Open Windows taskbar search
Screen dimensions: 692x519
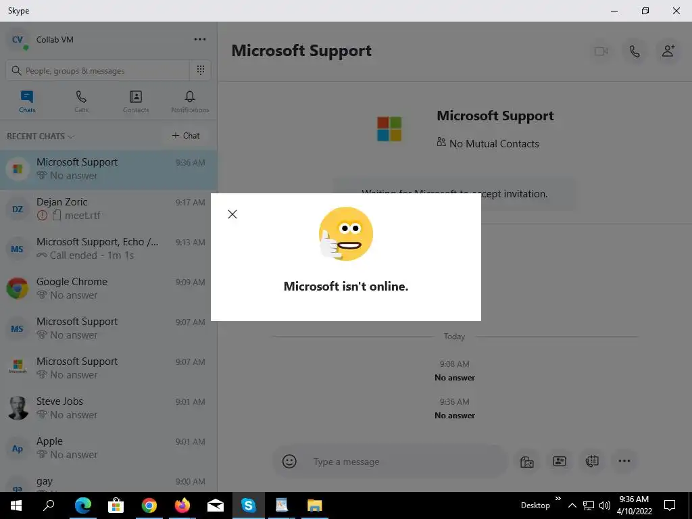pyautogui.click(x=49, y=505)
